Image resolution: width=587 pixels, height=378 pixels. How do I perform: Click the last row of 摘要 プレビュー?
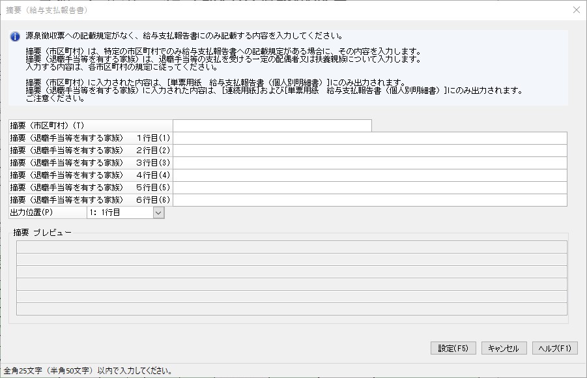point(291,309)
